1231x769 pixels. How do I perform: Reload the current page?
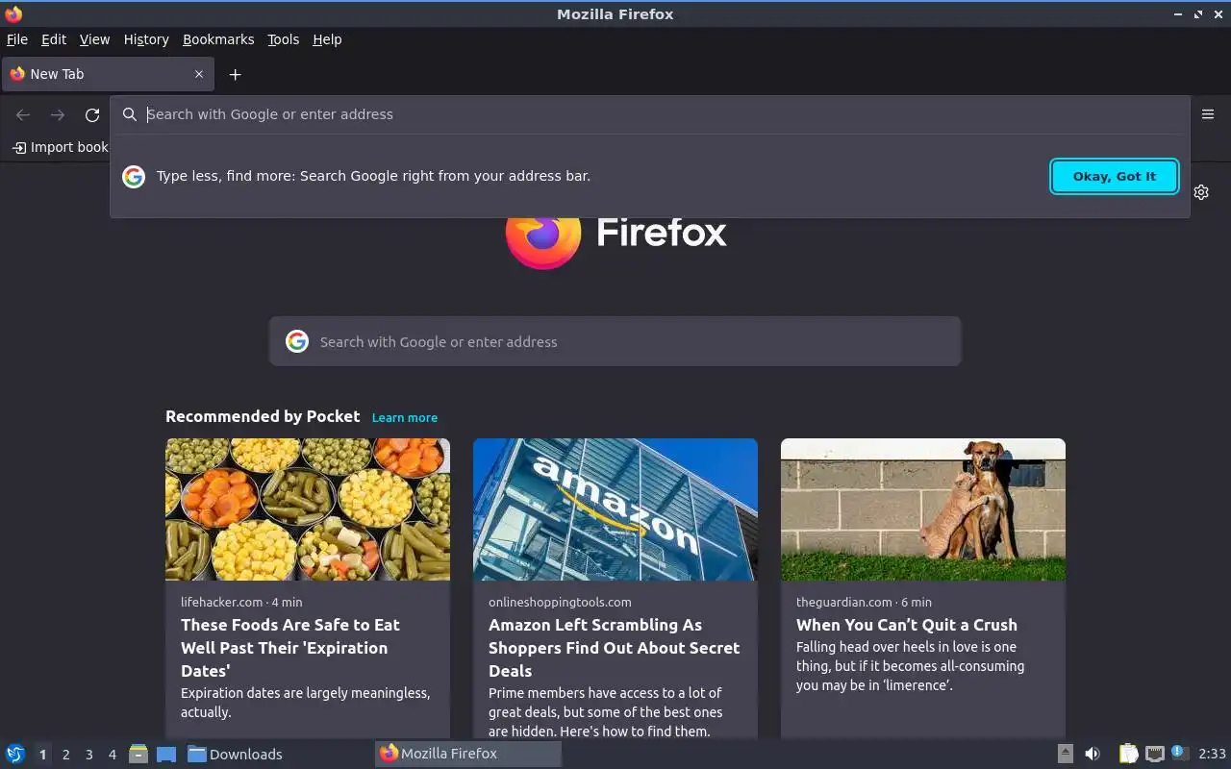(x=92, y=115)
